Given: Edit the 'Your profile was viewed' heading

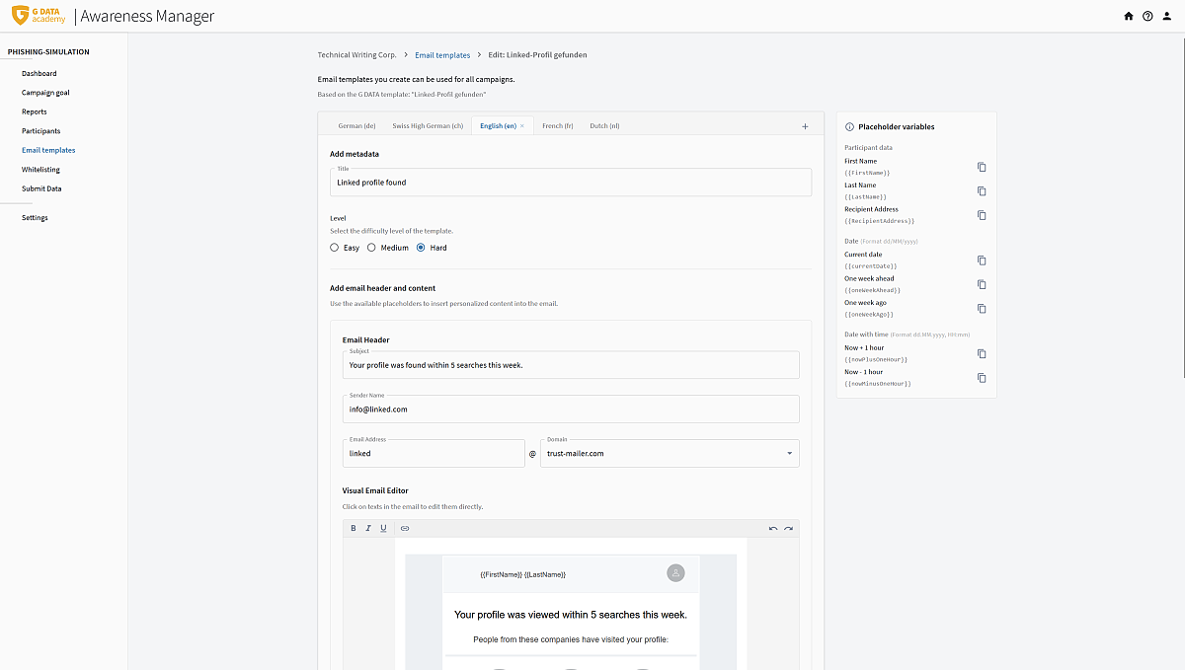Looking at the screenshot, I should (571, 615).
